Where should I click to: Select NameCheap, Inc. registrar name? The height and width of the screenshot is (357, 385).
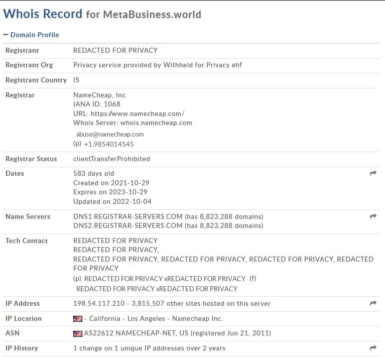point(100,95)
